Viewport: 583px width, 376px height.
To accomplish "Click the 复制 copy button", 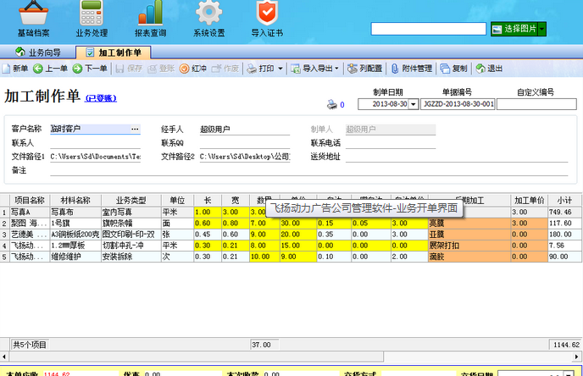I will tap(455, 69).
